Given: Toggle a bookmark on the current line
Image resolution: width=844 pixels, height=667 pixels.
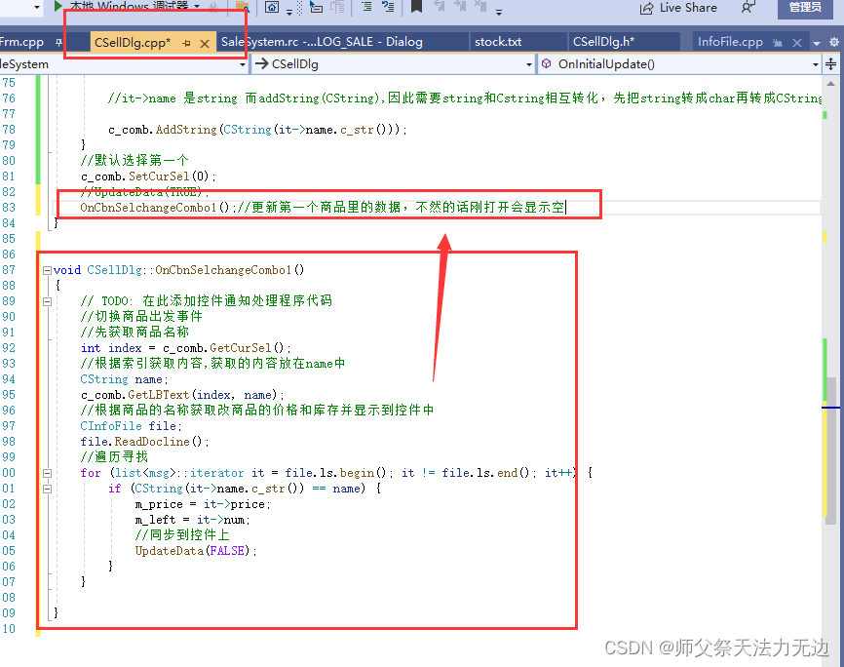Looking at the screenshot, I should [x=416, y=8].
